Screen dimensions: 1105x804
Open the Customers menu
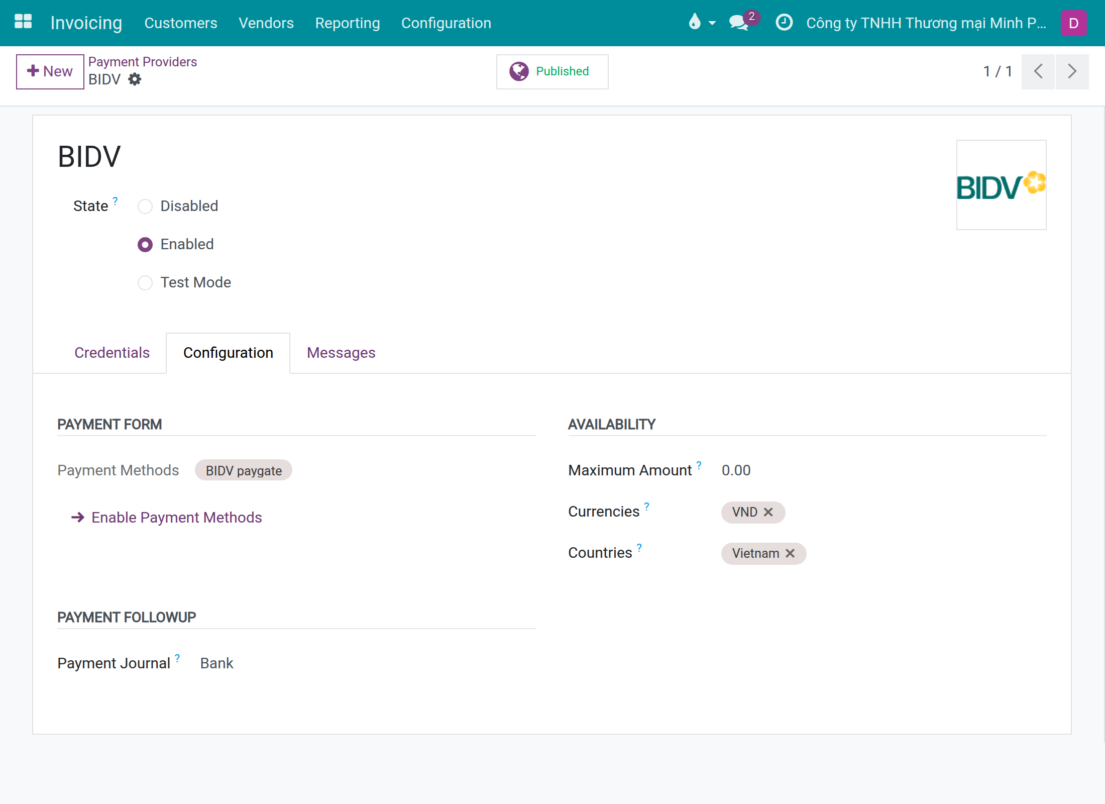click(x=181, y=23)
